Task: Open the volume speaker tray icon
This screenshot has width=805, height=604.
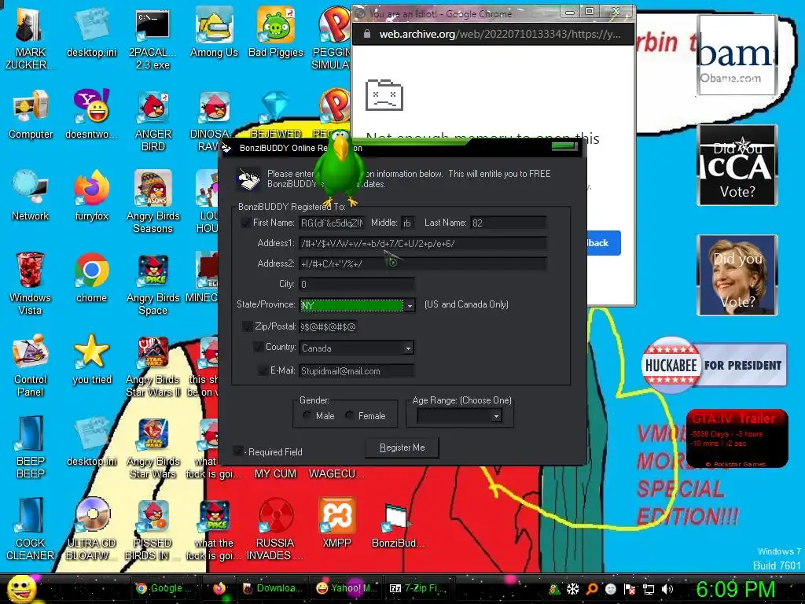Action: click(667, 589)
